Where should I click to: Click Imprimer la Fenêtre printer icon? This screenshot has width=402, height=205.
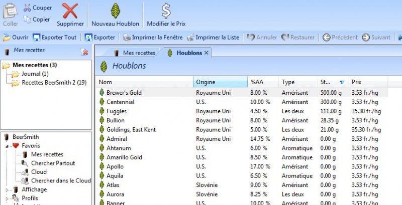(x=128, y=37)
